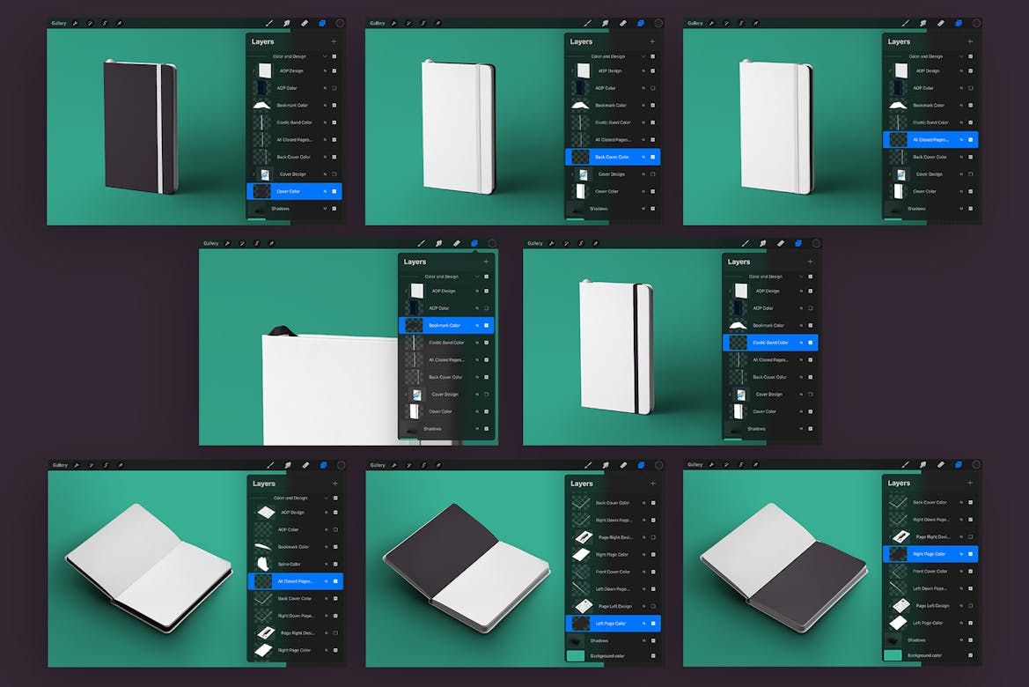Select the Smudge tool
Image resolution: width=1029 pixels, height=687 pixels.
(287, 23)
